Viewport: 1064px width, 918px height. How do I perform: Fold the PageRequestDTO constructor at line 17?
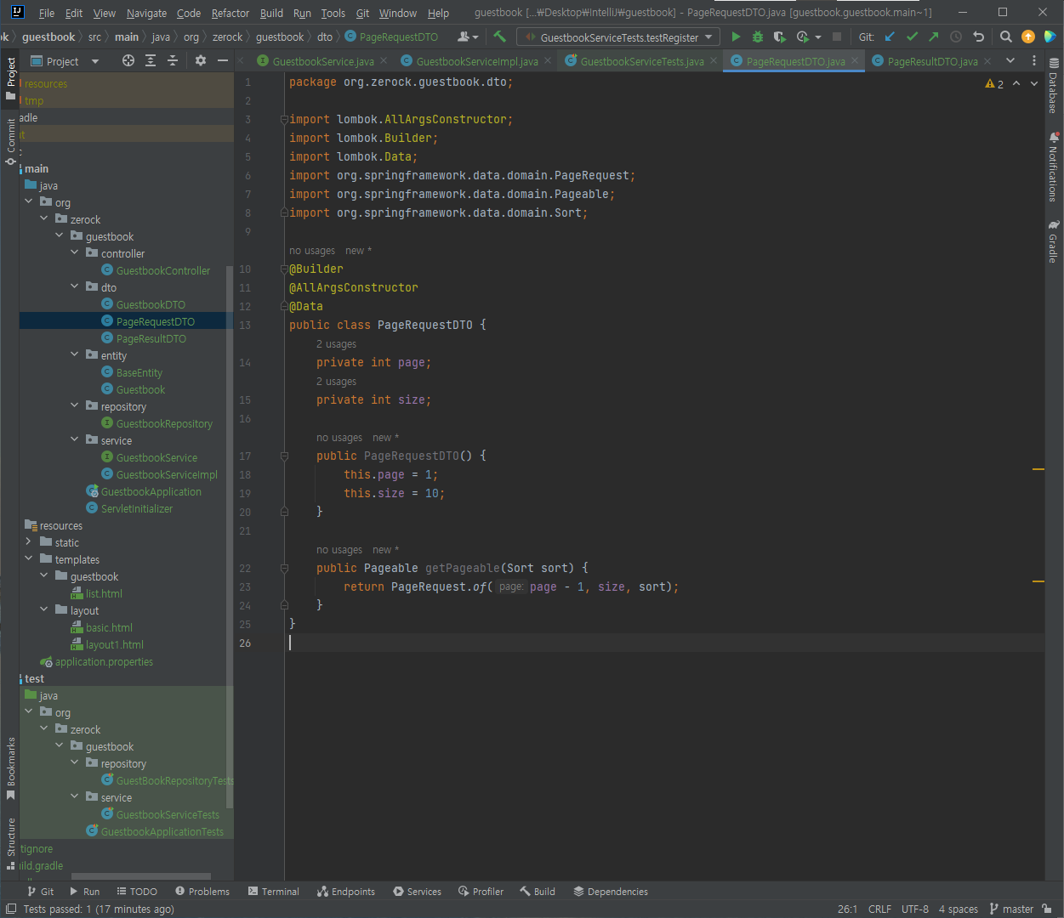click(284, 456)
